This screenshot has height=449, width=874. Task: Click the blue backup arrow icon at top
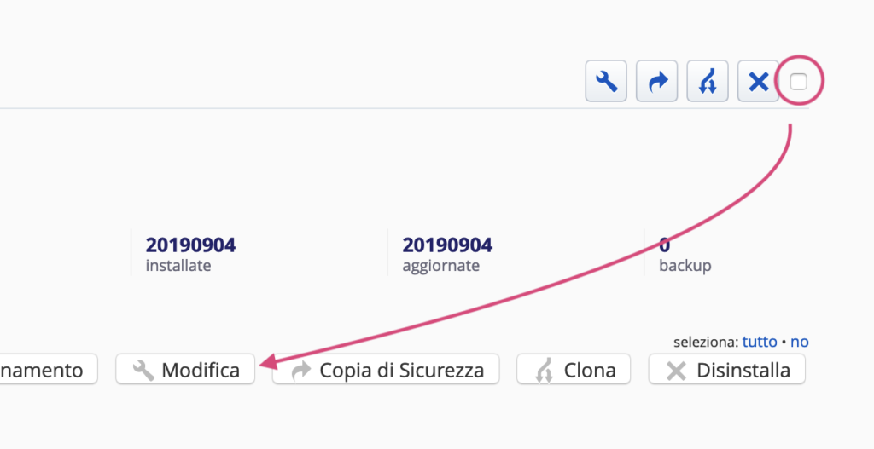coord(657,82)
